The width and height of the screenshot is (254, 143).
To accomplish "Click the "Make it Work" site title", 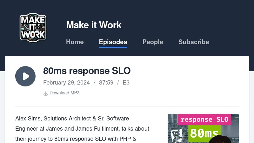I will [x=94, y=25].
